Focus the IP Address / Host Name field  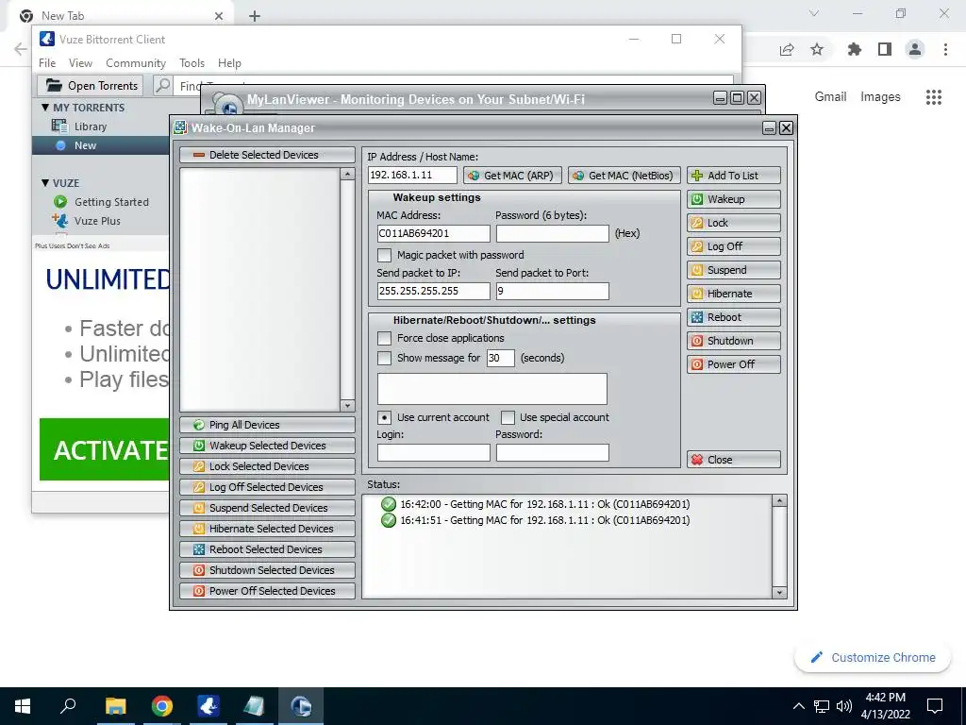[x=413, y=175]
